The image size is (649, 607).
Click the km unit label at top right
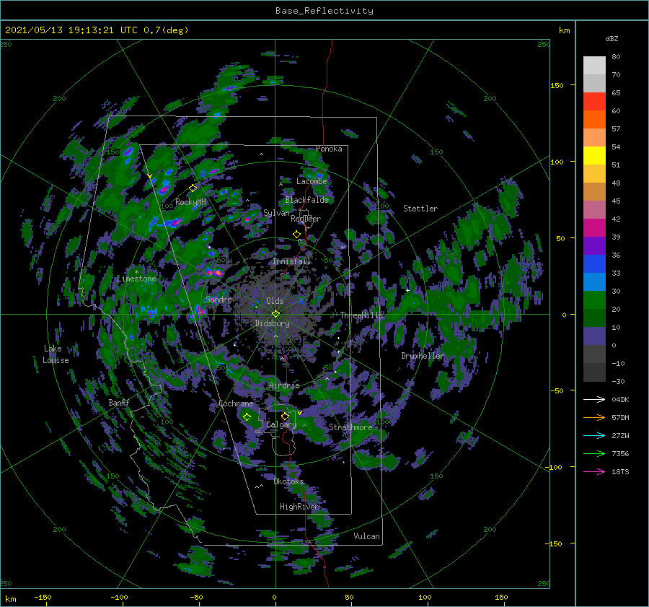(x=564, y=30)
